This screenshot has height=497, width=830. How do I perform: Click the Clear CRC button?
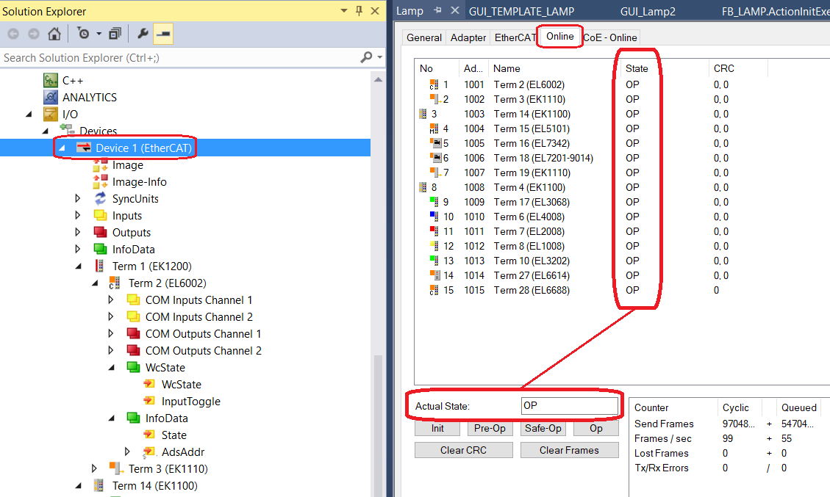pyautogui.click(x=463, y=450)
